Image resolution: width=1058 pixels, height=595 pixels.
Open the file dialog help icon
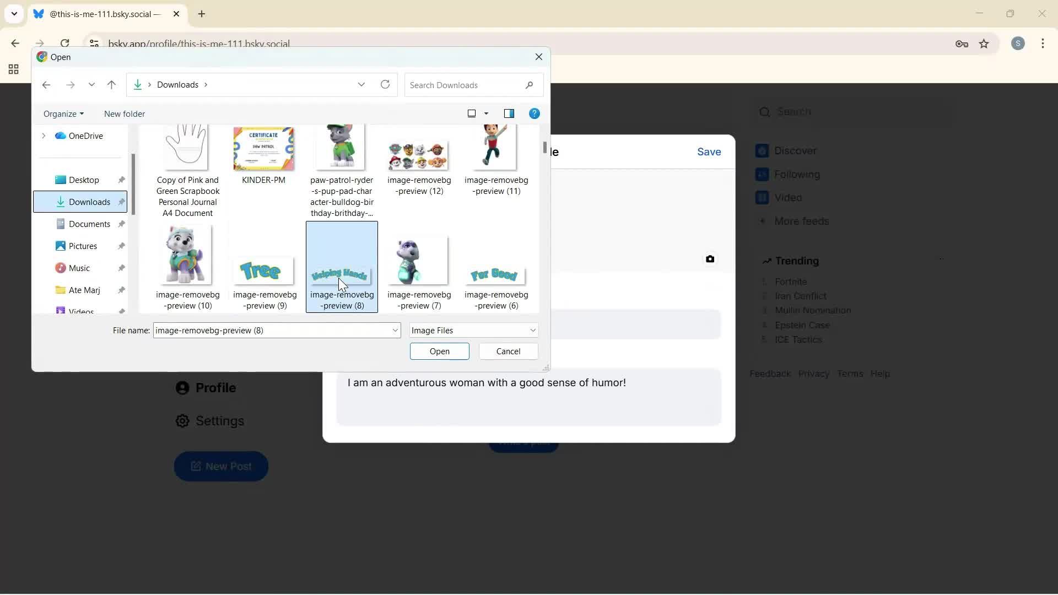(x=534, y=113)
